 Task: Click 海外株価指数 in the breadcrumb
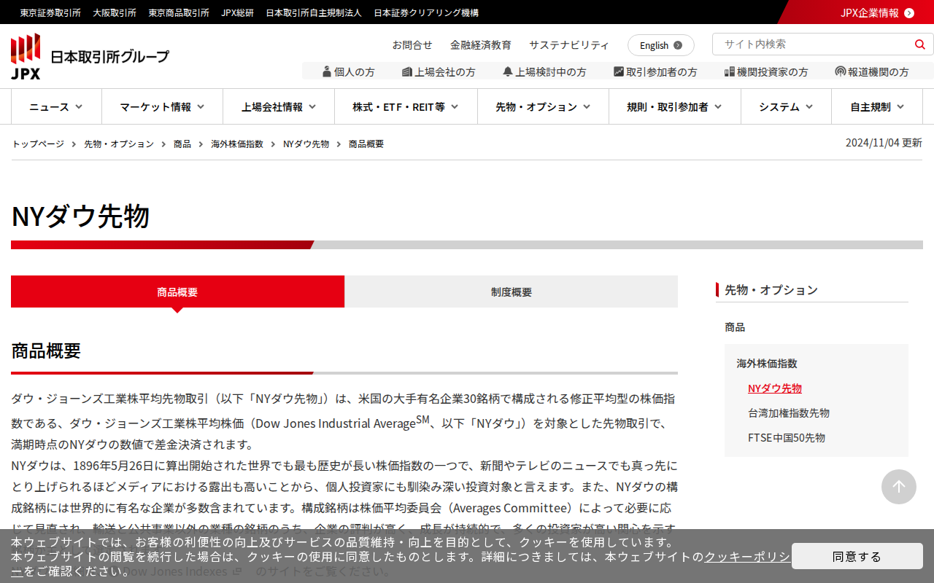click(x=237, y=144)
